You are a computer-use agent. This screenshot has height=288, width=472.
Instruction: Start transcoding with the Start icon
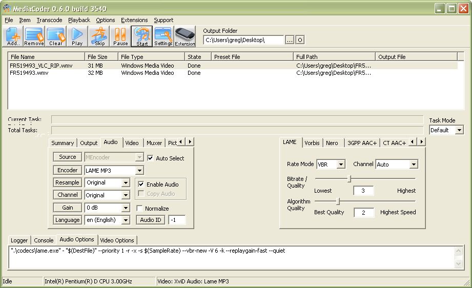click(x=142, y=36)
